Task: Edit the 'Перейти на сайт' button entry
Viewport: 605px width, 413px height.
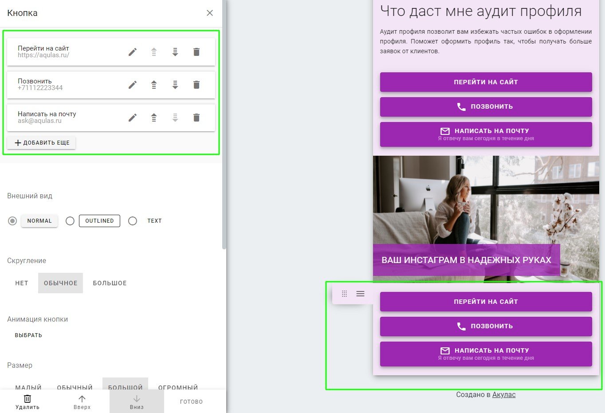Action: pyautogui.click(x=133, y=52)
